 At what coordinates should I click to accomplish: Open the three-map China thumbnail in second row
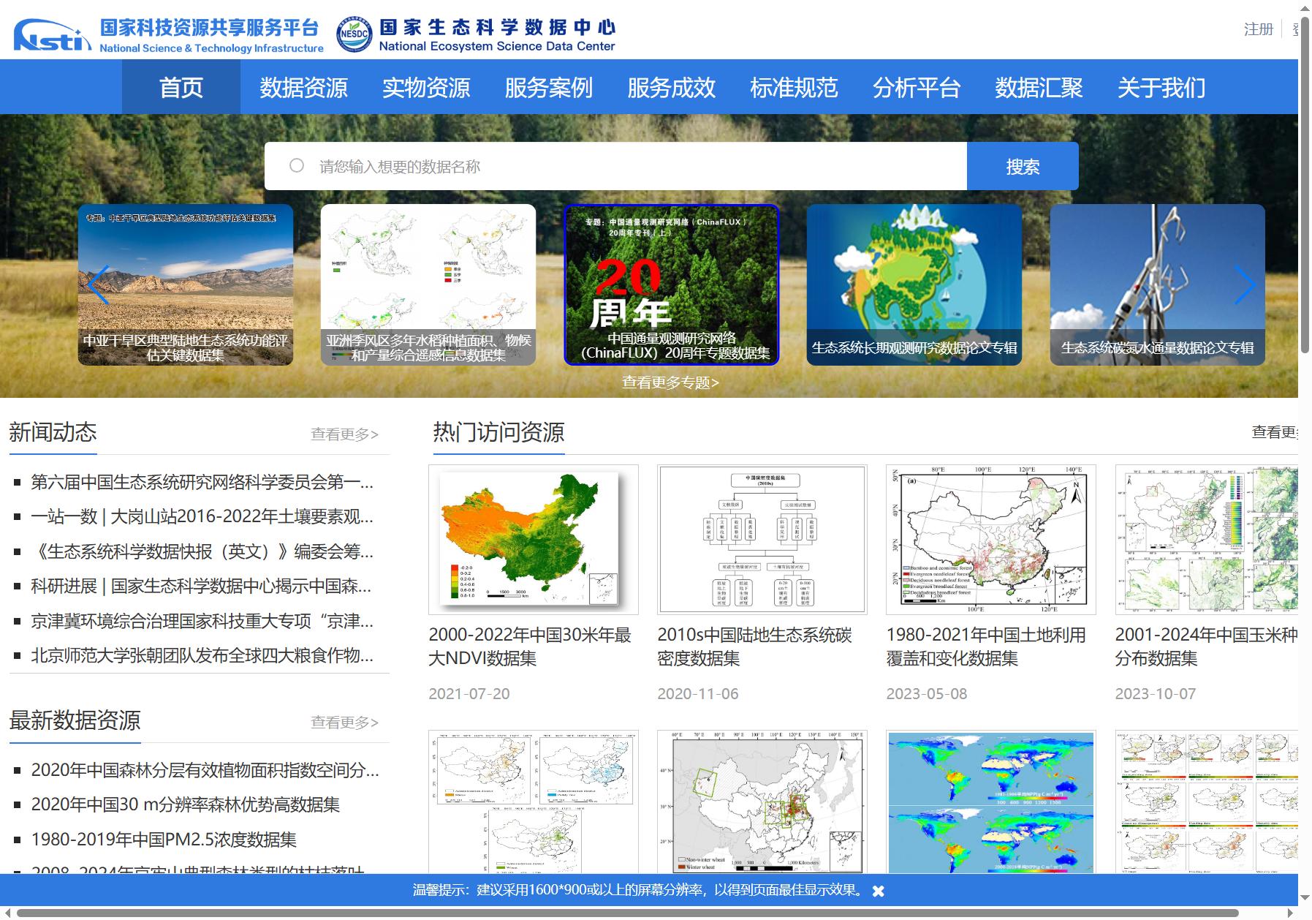click(x=534, y=802)
